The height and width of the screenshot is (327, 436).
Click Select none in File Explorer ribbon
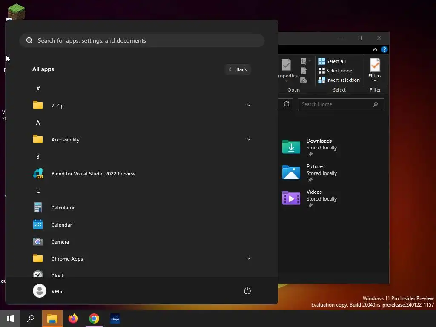(x=336, y=71)
